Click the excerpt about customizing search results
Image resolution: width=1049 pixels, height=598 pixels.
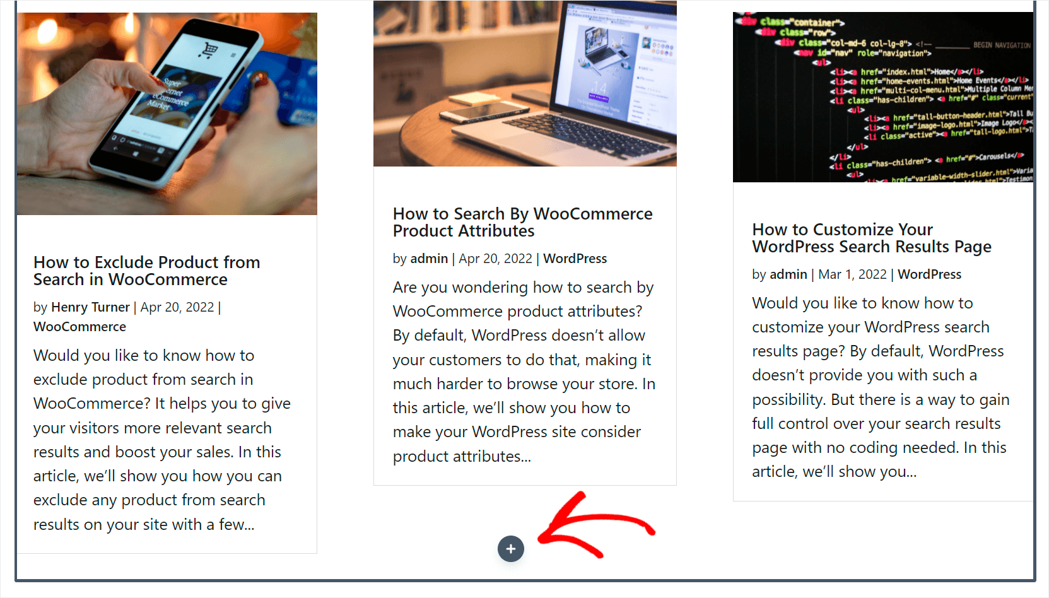coord(881,387)
